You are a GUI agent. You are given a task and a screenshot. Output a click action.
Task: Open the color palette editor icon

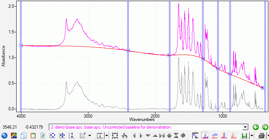(x=14, y=136)
